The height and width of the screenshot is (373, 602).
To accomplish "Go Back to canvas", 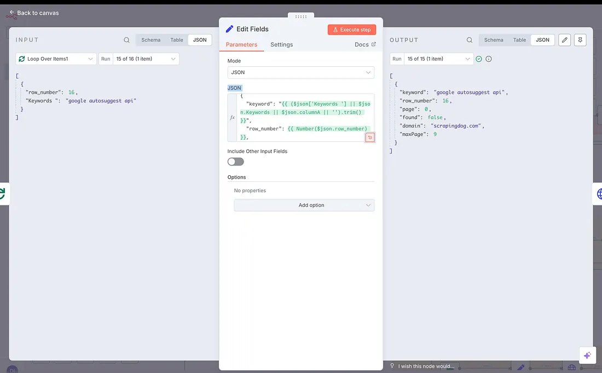I will (34, 13).
